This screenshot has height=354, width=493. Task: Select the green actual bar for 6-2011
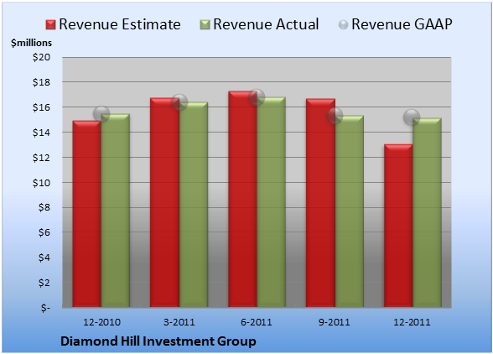pyautogui.click(x=271, y=202)
